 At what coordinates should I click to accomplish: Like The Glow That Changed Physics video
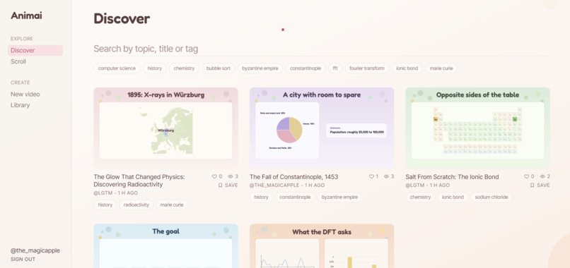(x=214, y=176)
